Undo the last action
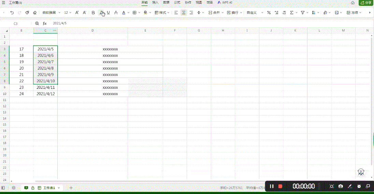 pyautogui.click(x=12, y=13)
